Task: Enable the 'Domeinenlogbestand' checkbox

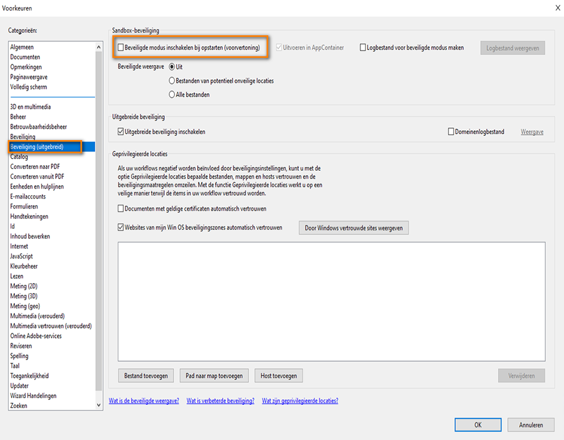Action: click(x=451, y=132)
